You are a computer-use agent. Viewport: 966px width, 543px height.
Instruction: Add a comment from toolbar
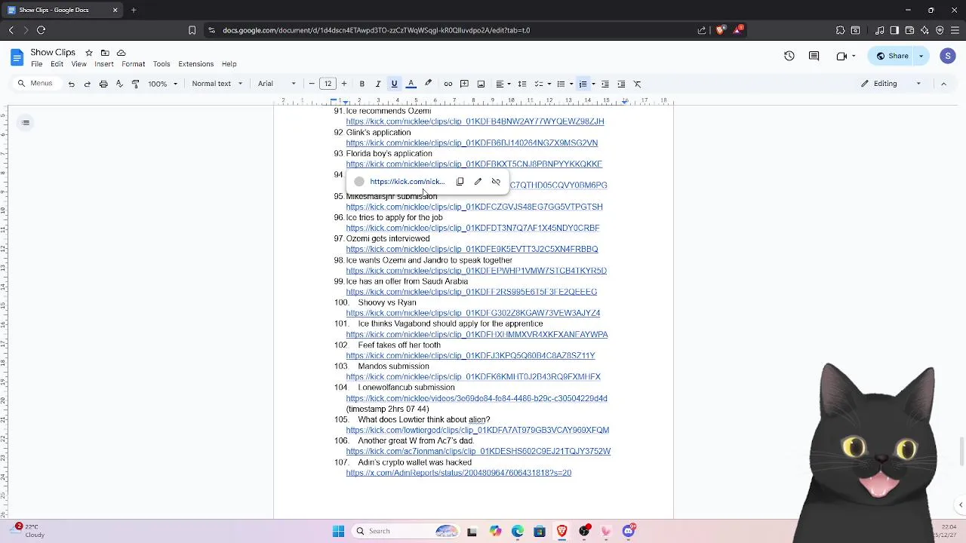[x=464, y=84]
